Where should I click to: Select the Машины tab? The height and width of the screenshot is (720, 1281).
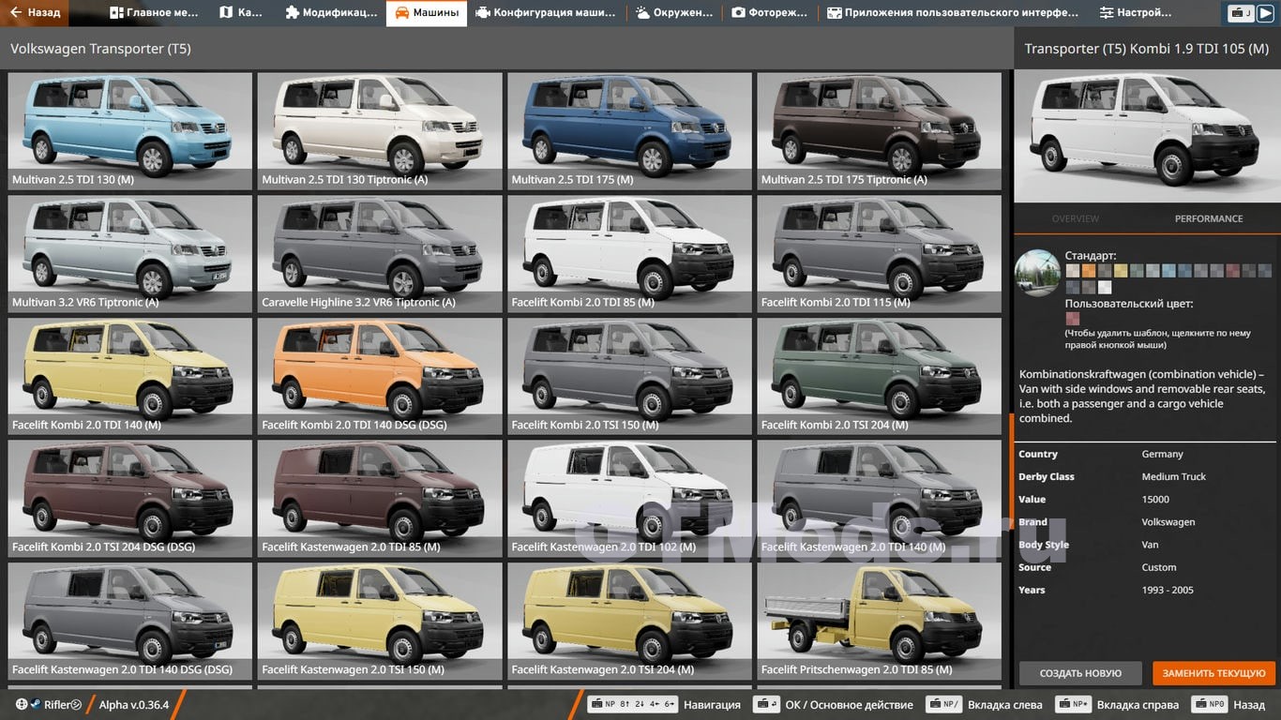[427, 13]
